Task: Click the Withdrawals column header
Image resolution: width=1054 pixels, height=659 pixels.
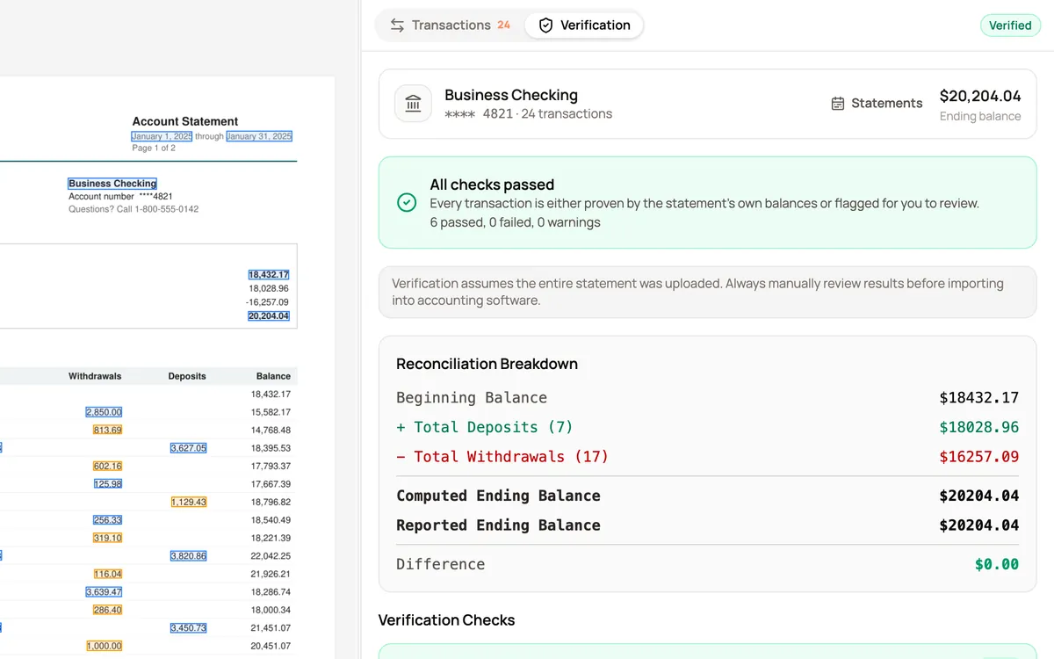Action: point(95,376)
